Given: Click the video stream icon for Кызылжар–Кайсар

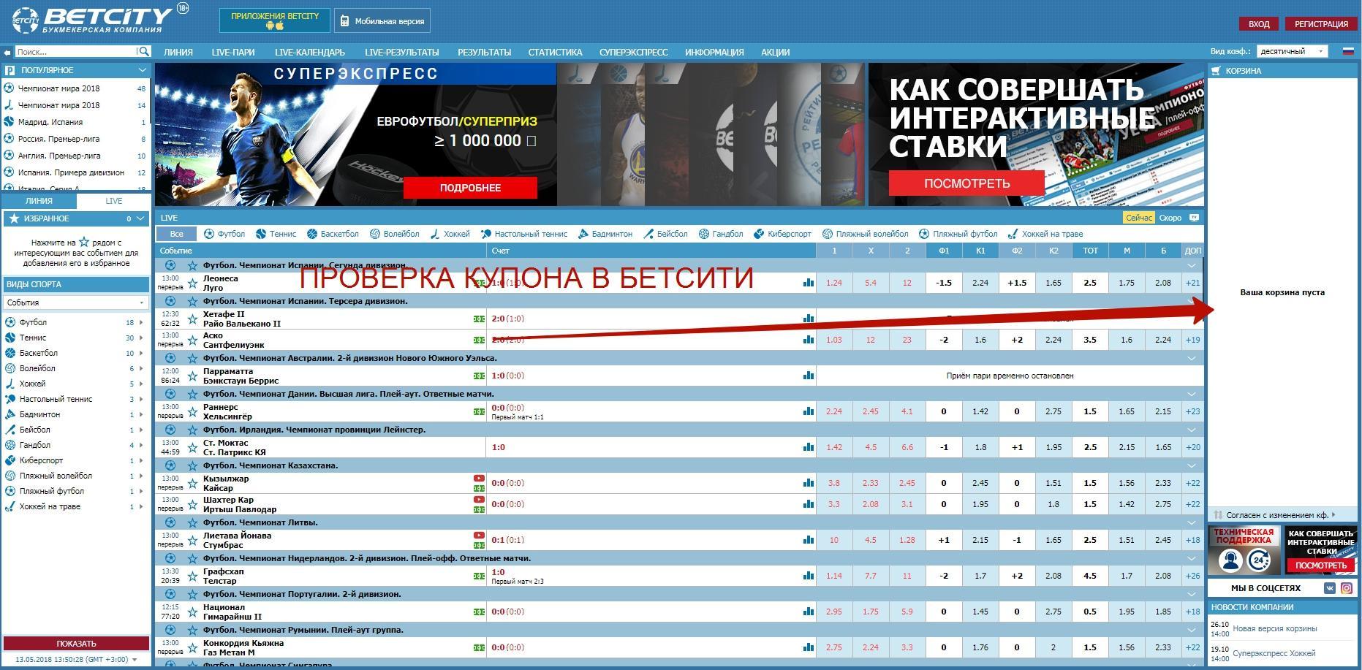Looking at the screenshot, I should (479, 479).
